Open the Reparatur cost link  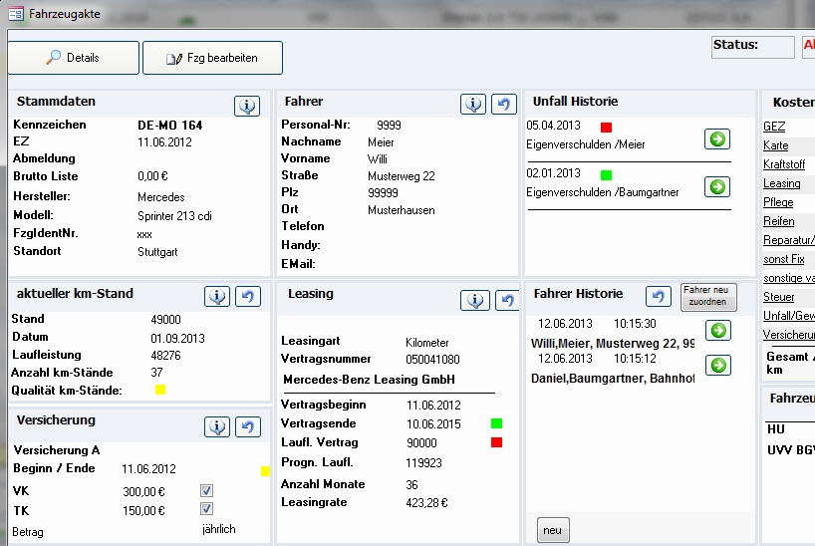pyautogui.click(x=788, y=240)
